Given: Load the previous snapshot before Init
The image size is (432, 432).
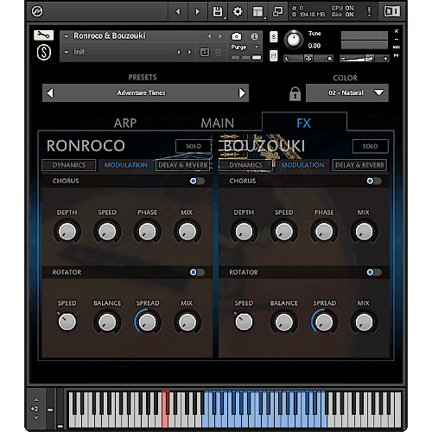Looking at the screenshot, I should 179,52.
